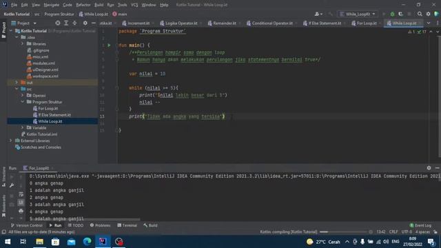The height and width of the screenshot is (248, 441).
Task: Click IntelliJ IDEA icon in taskbar
Action: [103, 242]
